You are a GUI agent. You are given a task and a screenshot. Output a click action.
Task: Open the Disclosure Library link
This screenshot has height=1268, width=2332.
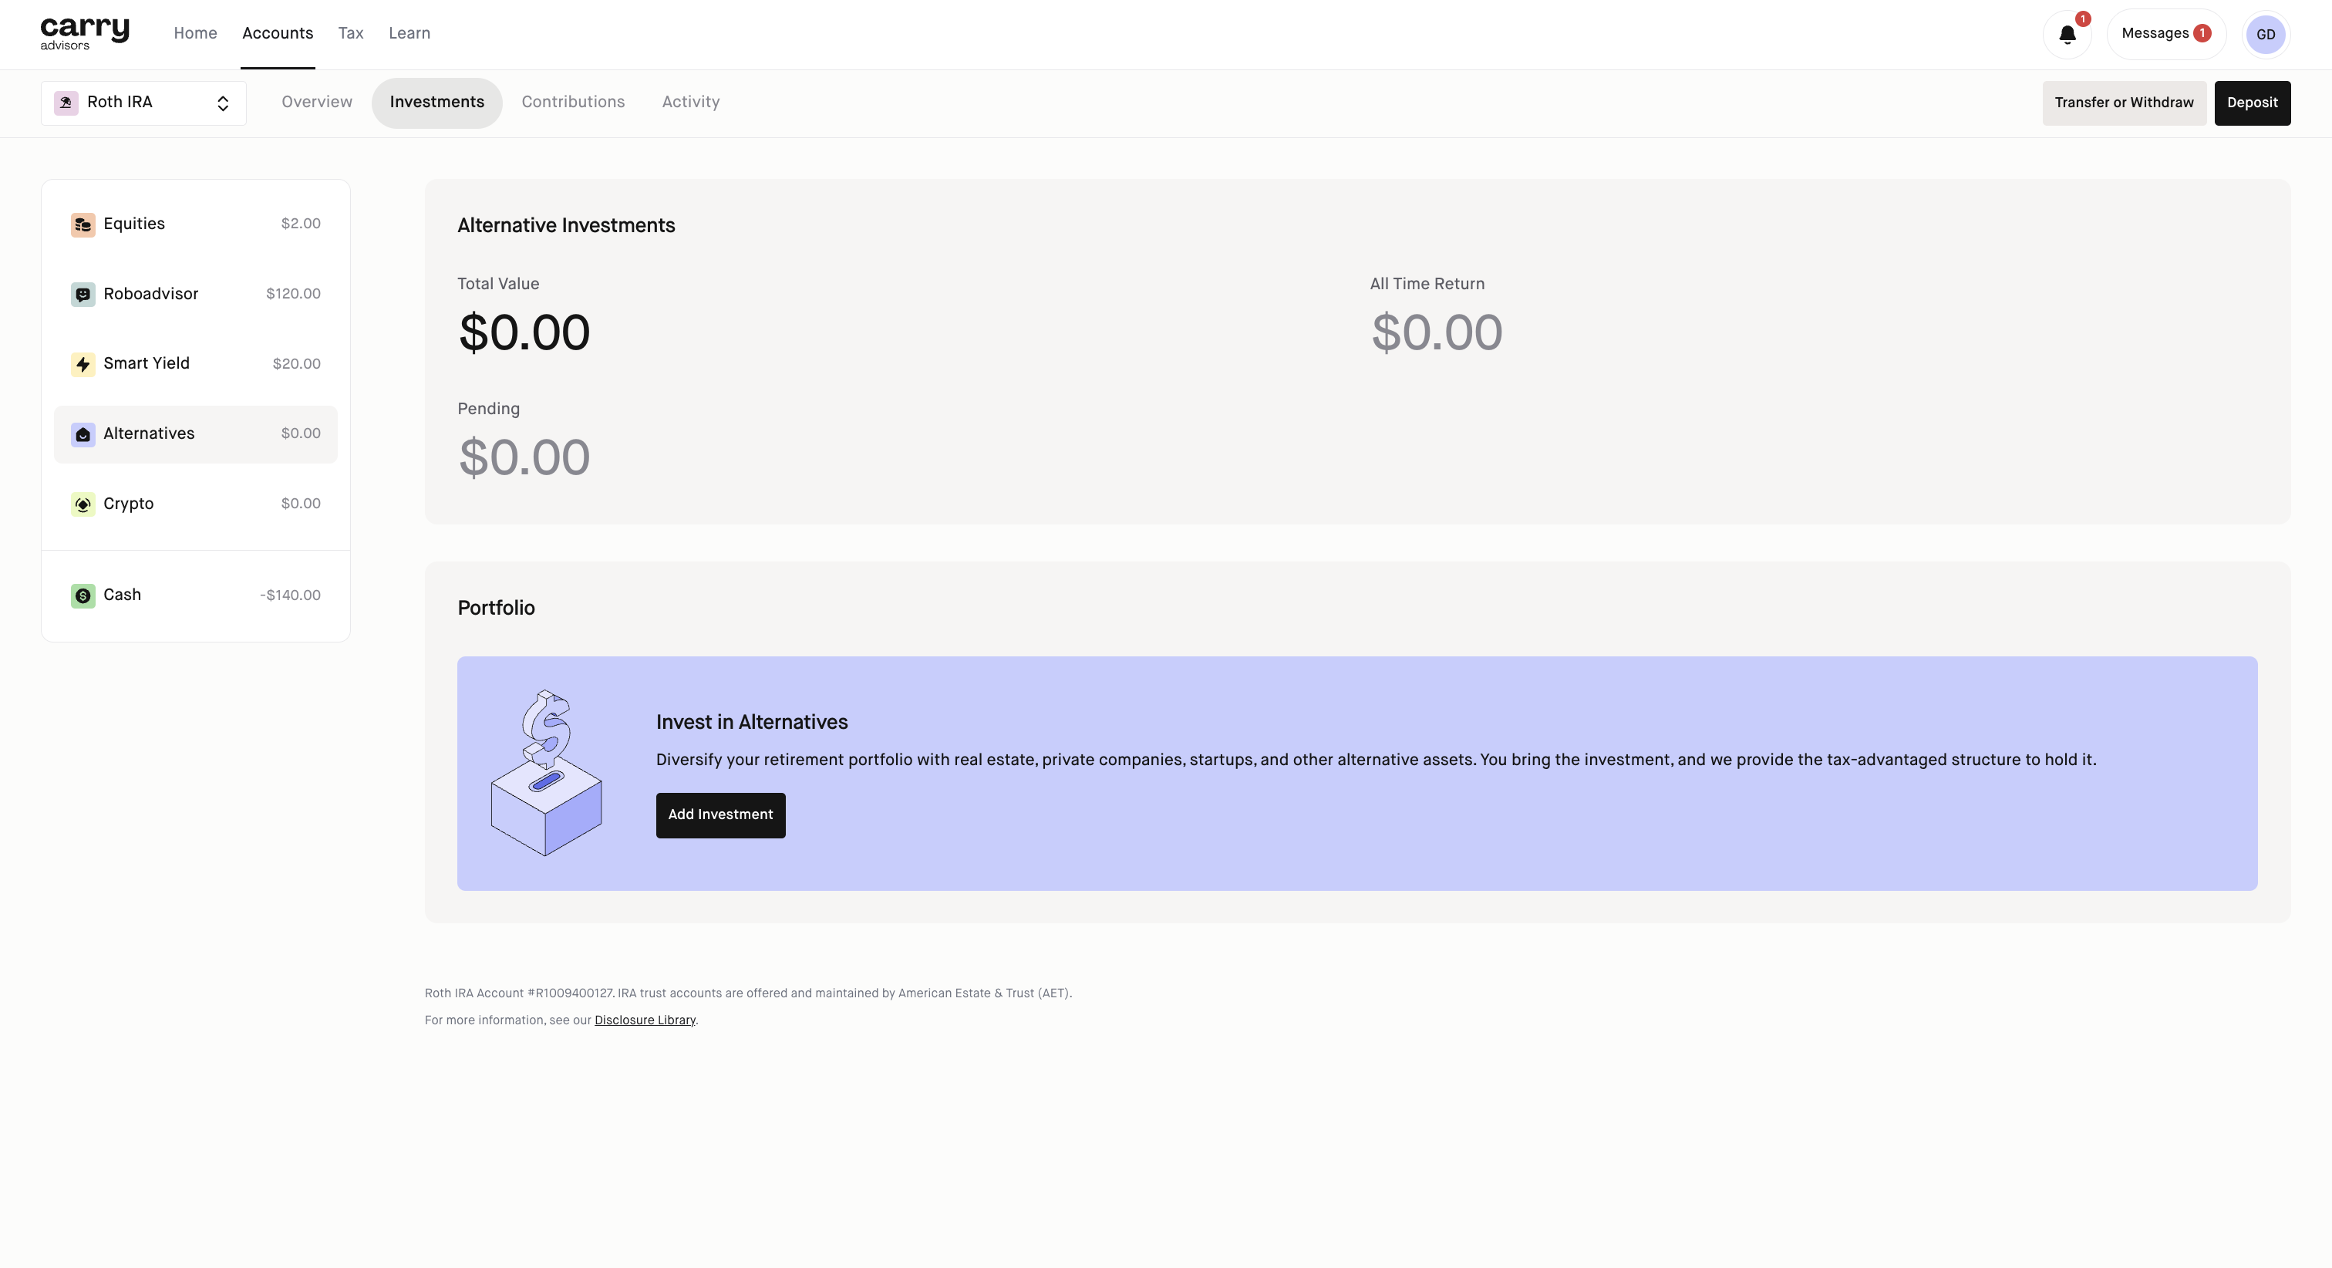pos(645,1020)
